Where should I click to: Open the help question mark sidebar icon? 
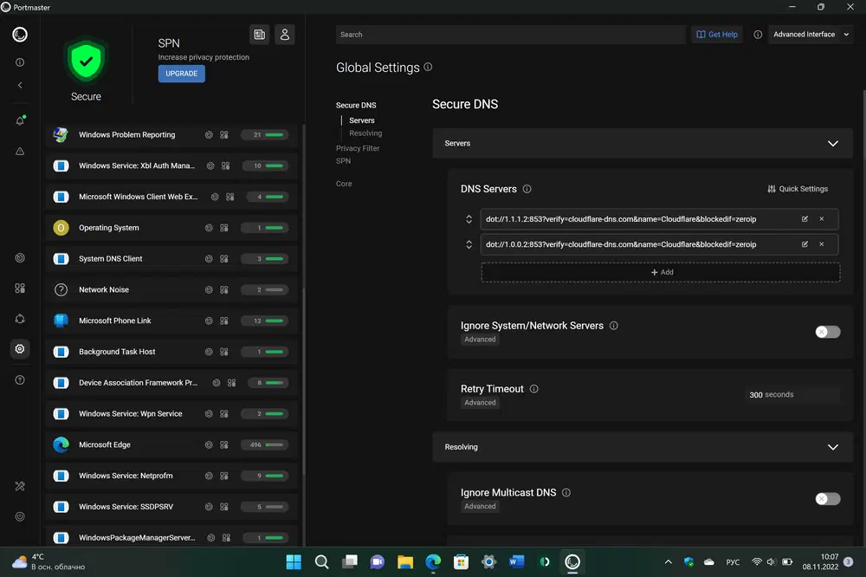coord(20,379)
